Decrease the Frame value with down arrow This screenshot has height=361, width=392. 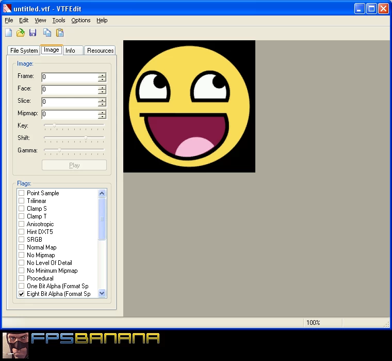(102, 79)
